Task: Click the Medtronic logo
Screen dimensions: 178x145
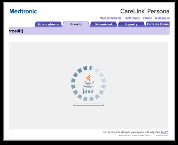Action: click(x=23, y=11)
